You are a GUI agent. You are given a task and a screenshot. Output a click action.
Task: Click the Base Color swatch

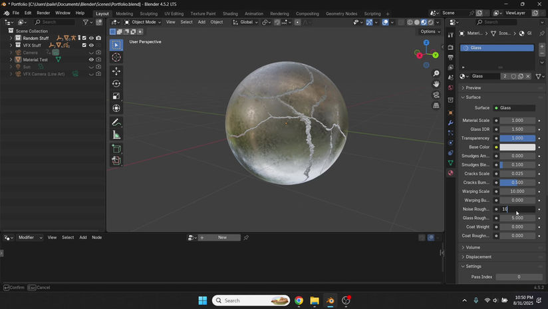pos(517,147)
